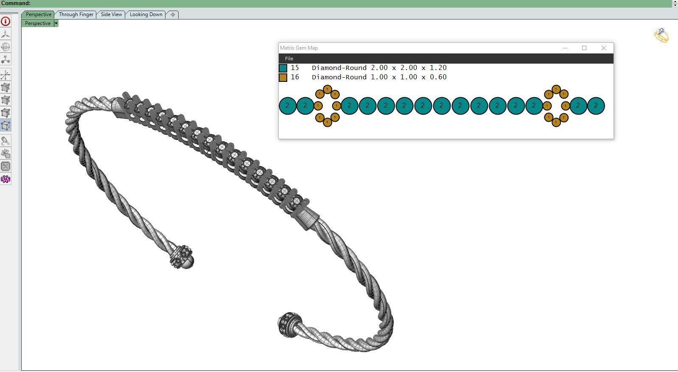Click the Perspective viewport title label

[x=38, y=23]
